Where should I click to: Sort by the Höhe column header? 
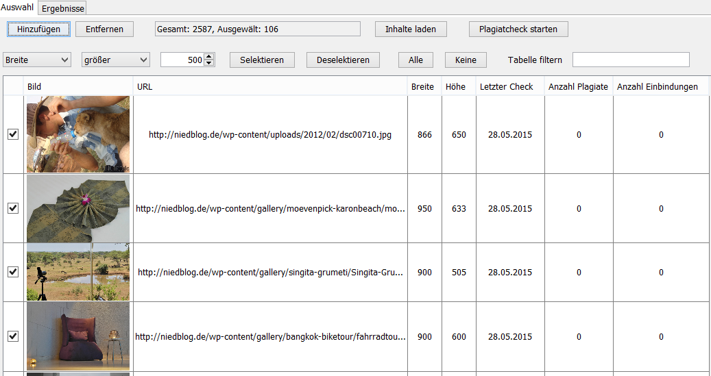(x=459, y=86)
